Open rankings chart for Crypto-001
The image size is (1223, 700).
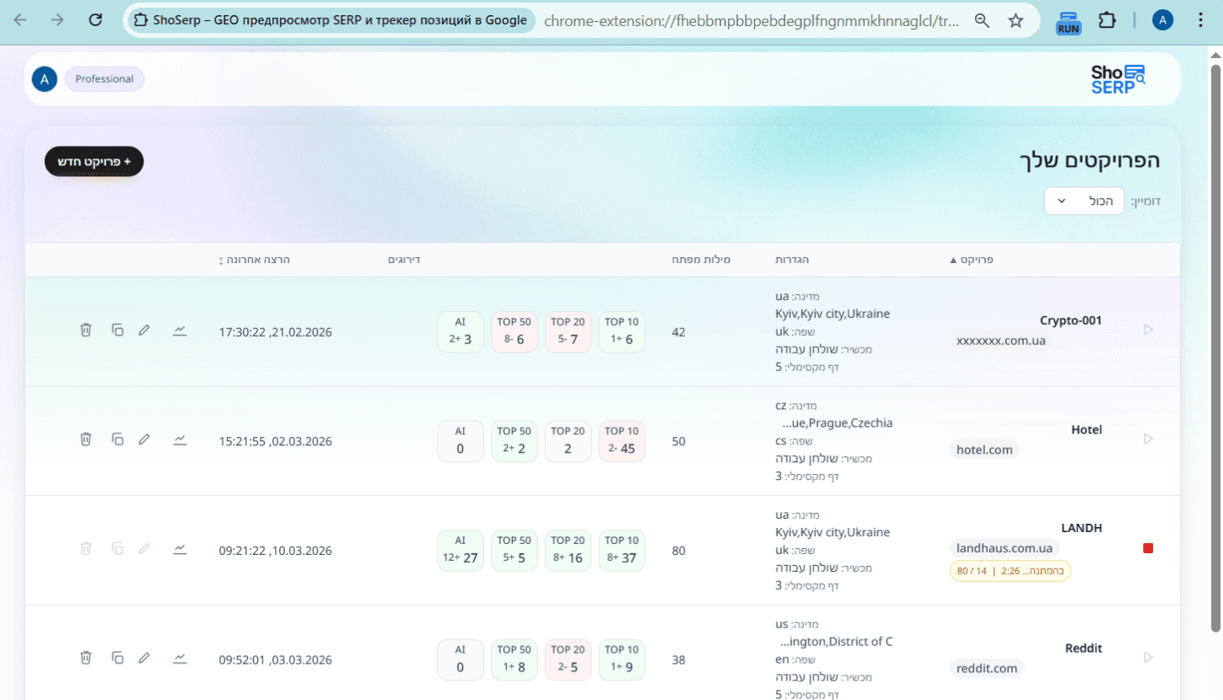tap(180, 330)
